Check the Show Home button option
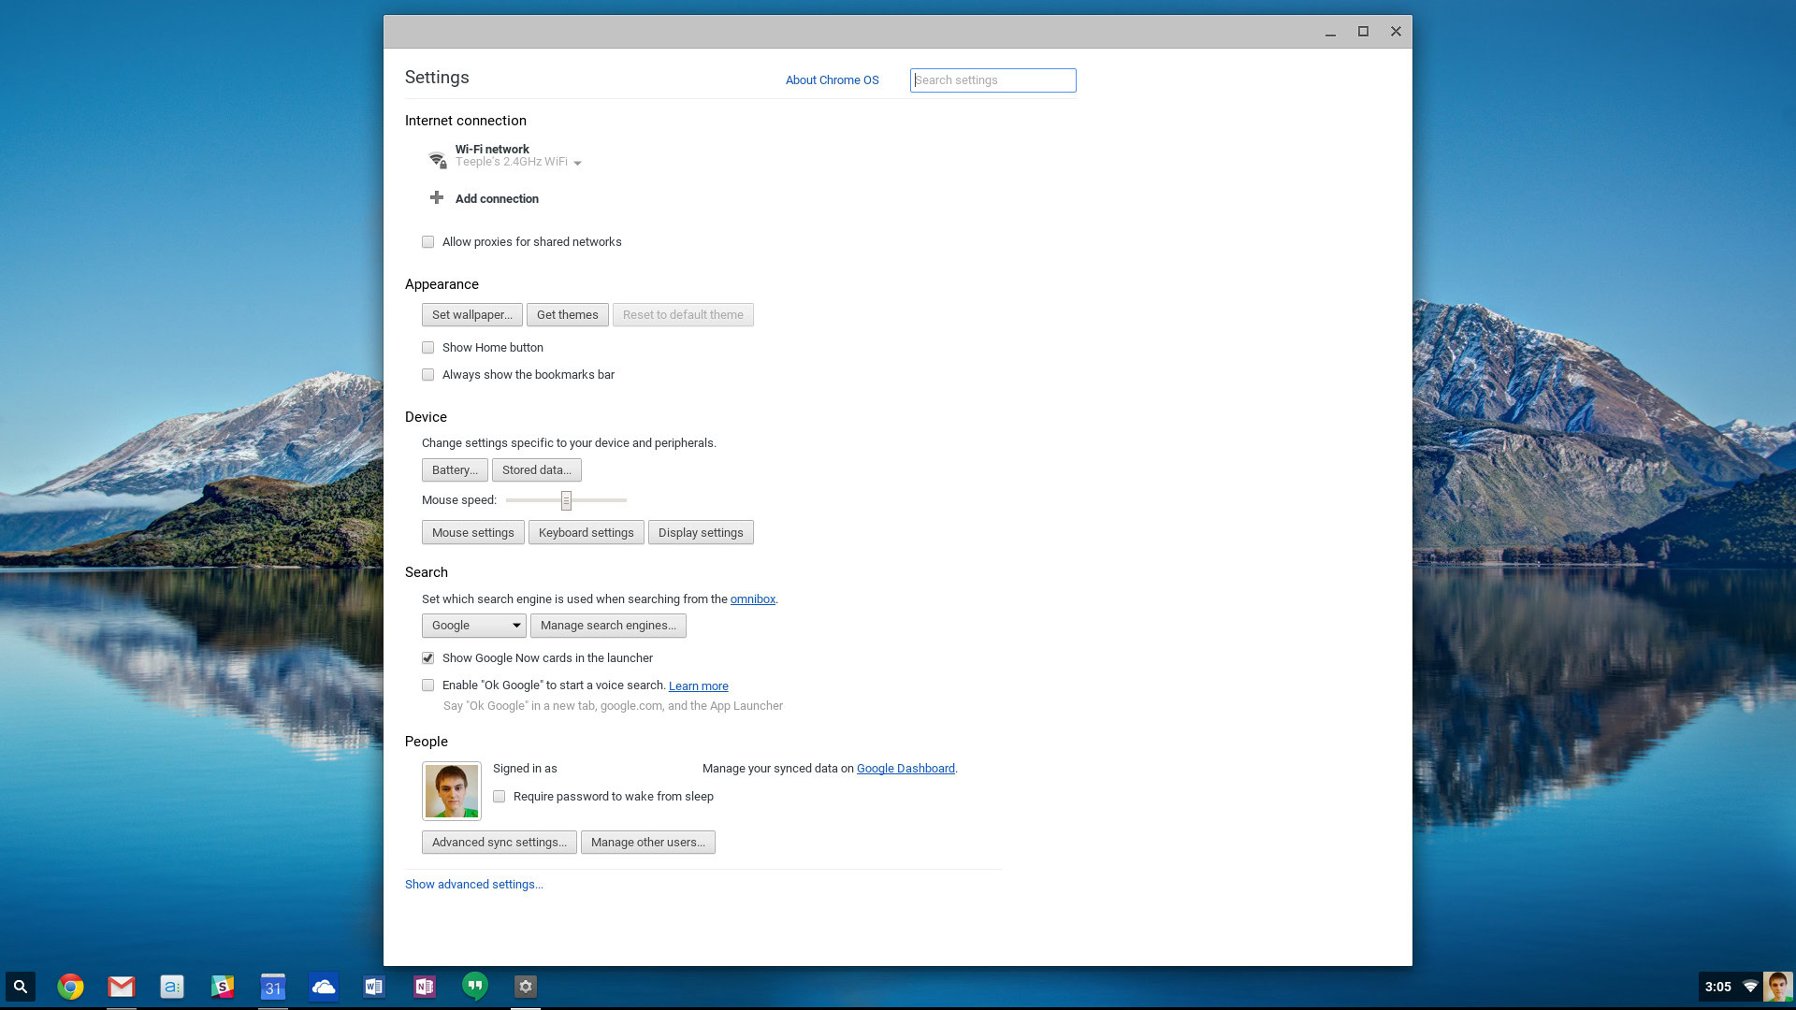The image size is (1796, 1010). coord(428,348)
